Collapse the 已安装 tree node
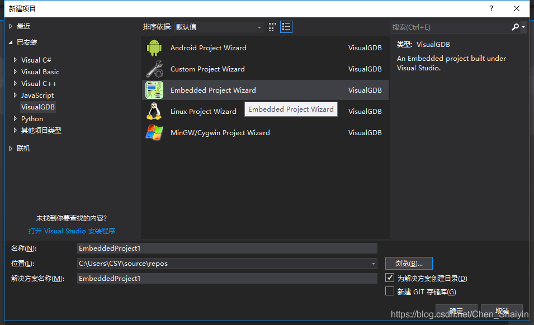 pos(11,42)
